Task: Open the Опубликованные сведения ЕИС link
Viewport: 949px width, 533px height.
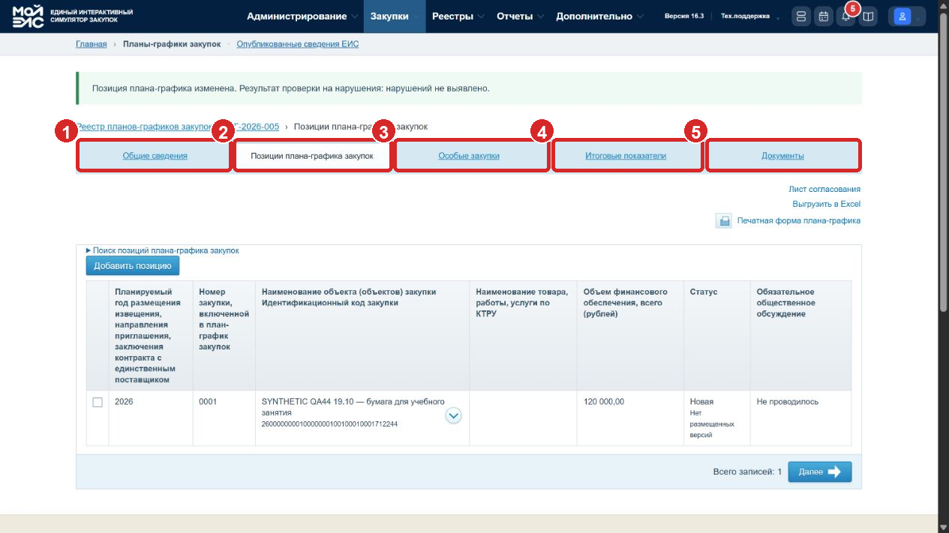Action: [298, 44]
